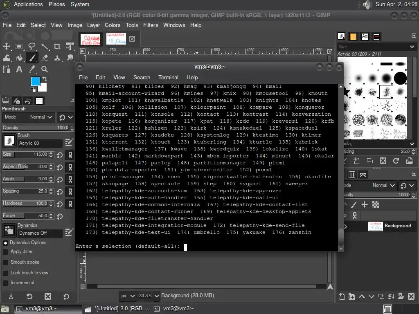Viewport: 419px width, 314px height.
Task: Switch to Fonts tab in brushes dock
Action: coord(365,36)
